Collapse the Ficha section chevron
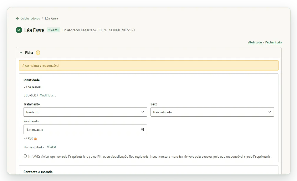 [x=21, y=53]
